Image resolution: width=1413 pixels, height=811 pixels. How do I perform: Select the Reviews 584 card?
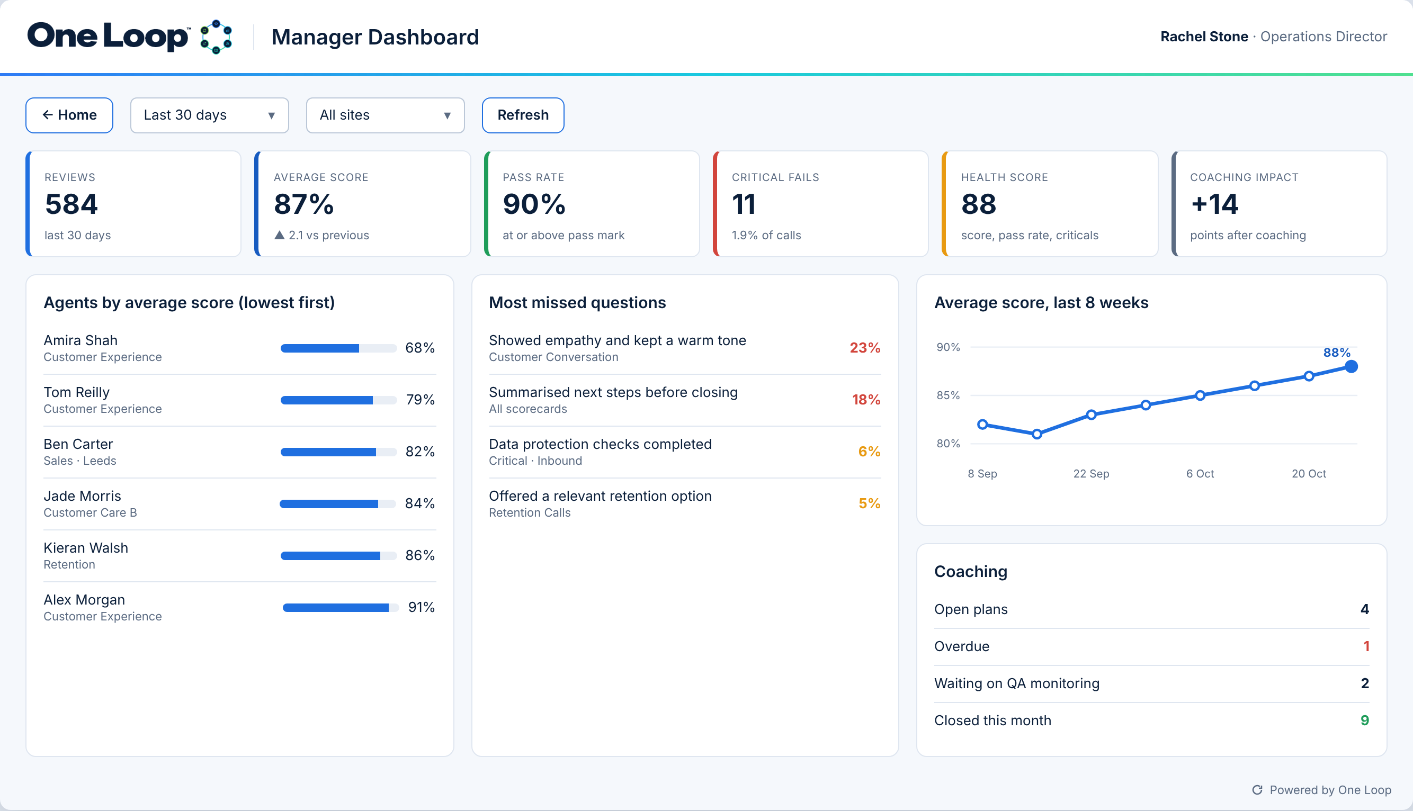point(133,204)
